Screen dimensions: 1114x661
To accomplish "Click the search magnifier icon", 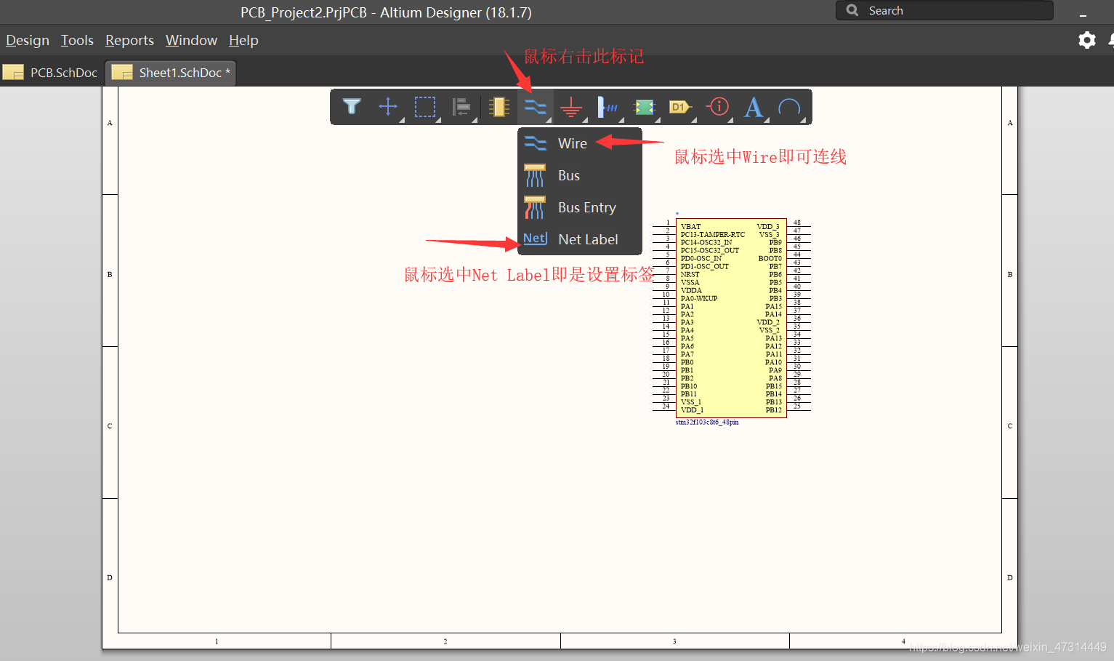I will (852, 10).
